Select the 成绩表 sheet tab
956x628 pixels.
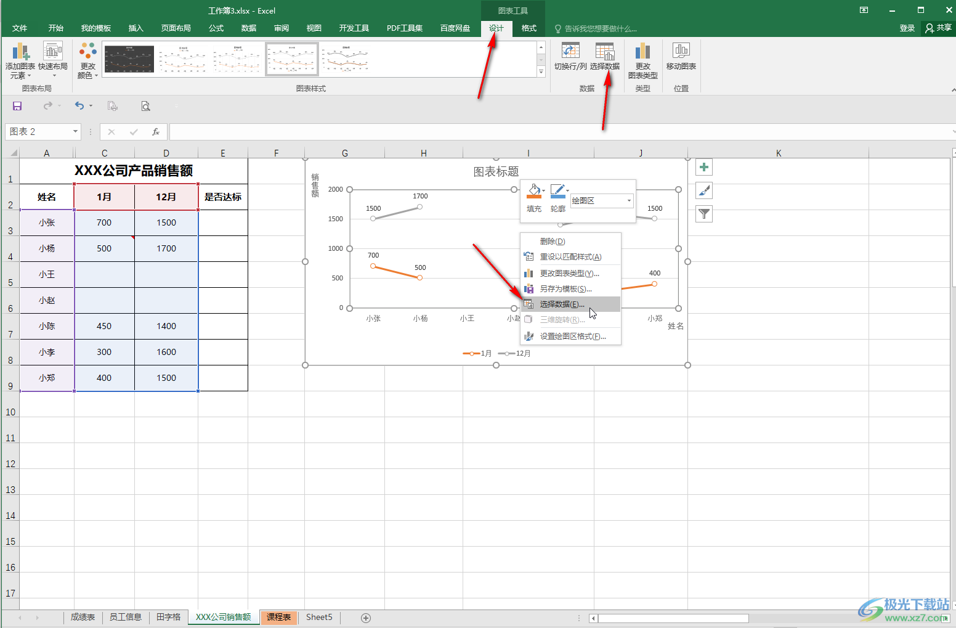(x=83, y=618)
